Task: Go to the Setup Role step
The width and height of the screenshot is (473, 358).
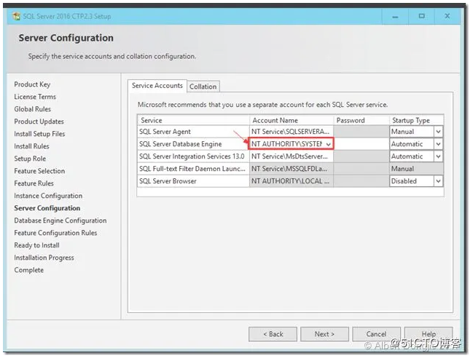Action: [x=30, y=159]
